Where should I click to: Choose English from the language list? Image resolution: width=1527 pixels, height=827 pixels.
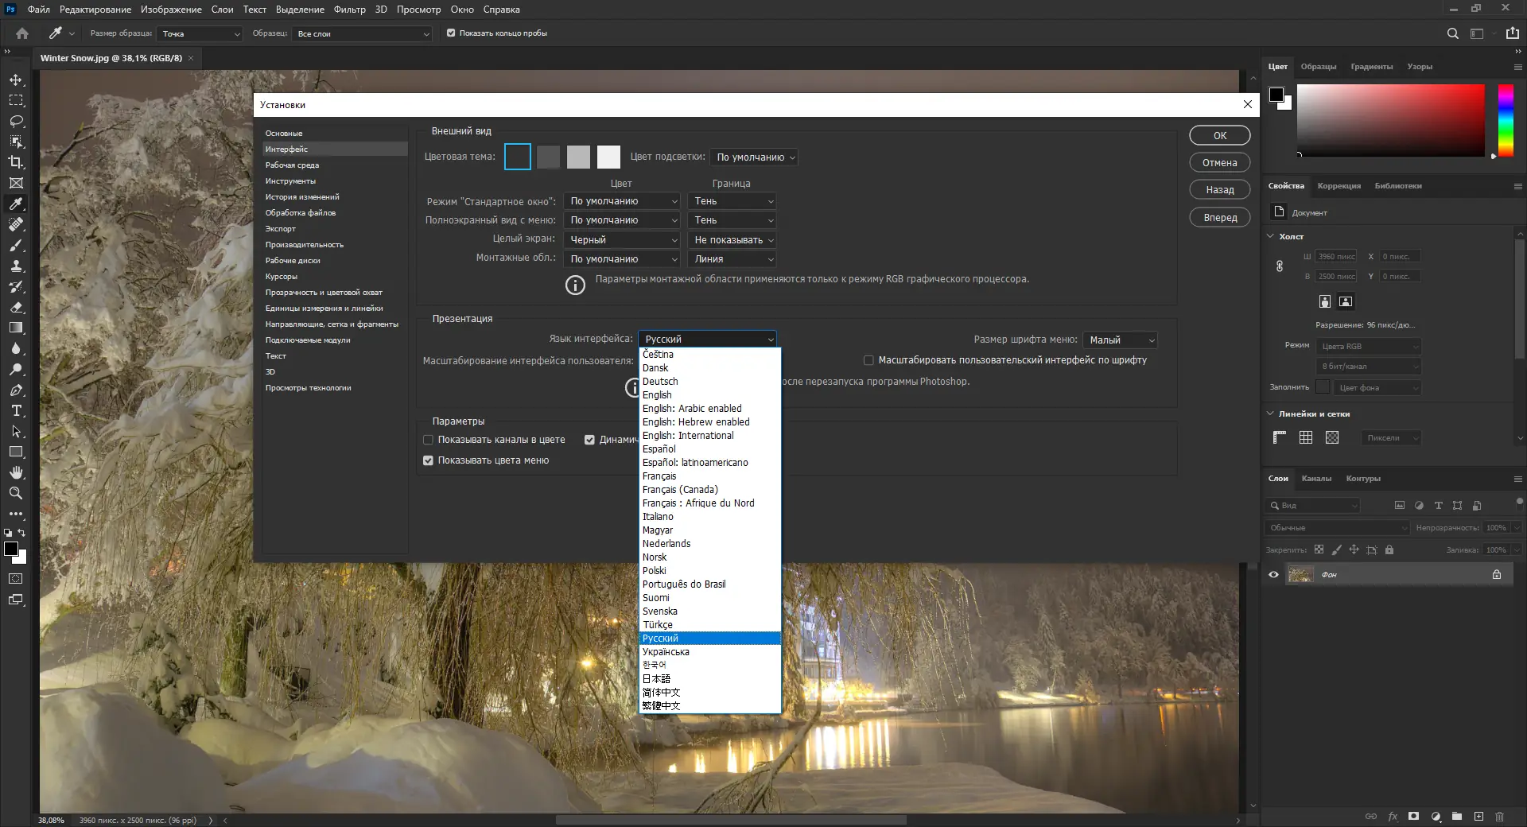coord(657,395)
